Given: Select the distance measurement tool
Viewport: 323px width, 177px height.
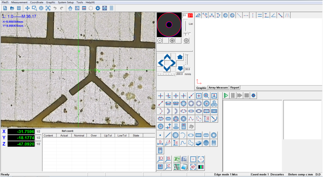Looking at the screenshot, I should (x=160, y=143).
